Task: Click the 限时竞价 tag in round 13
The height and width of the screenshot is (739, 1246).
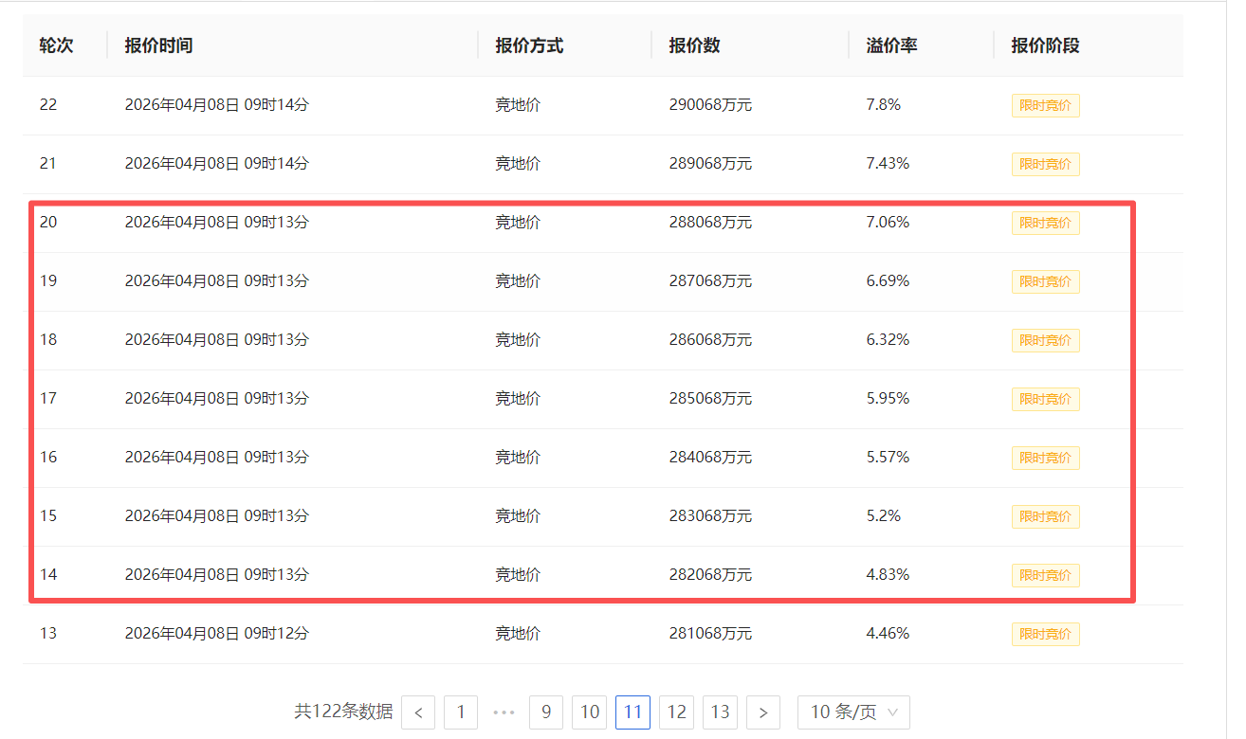Action: (x=1045, y=634)
